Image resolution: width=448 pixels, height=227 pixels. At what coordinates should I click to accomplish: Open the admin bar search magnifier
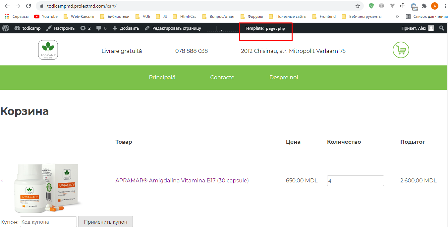(441, 28)
